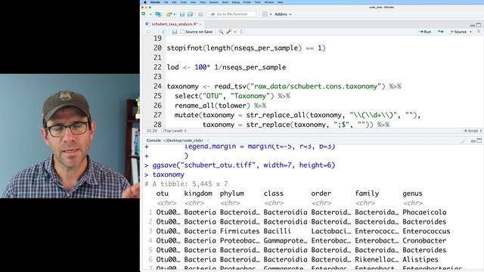Click the Open File folder icon
The image size is (484, 272).
pyautogui.click(x=169, y=14)
